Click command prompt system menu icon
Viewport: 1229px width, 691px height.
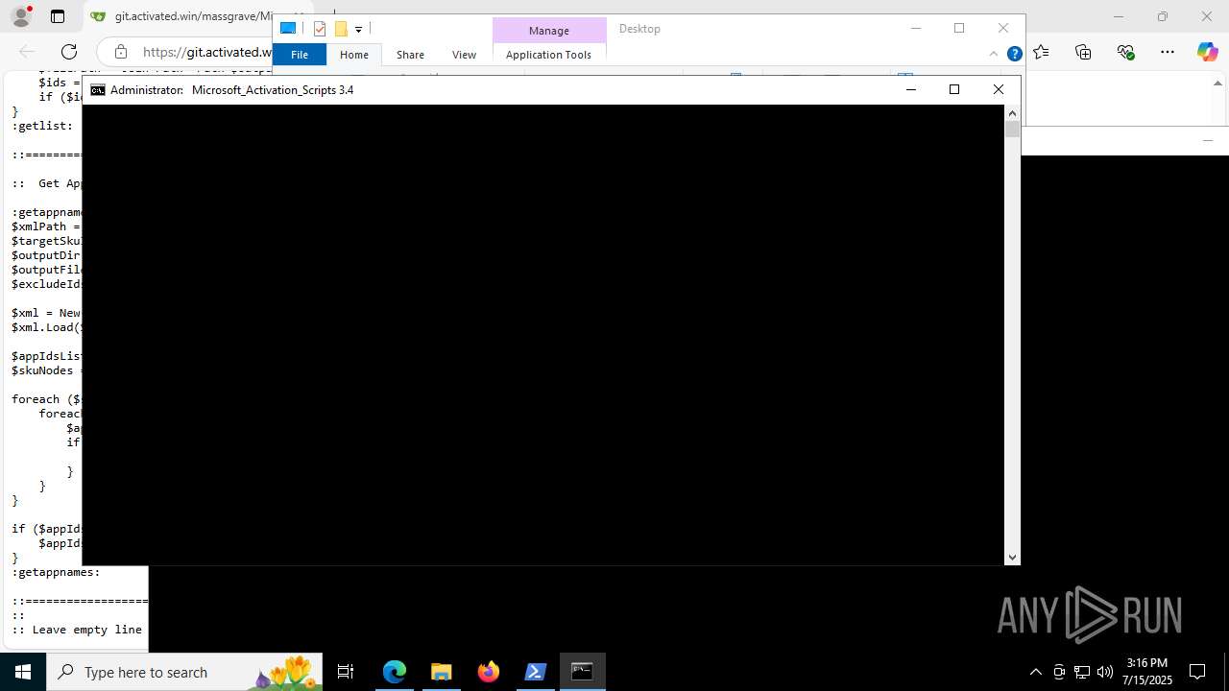(x=98, y=90)
